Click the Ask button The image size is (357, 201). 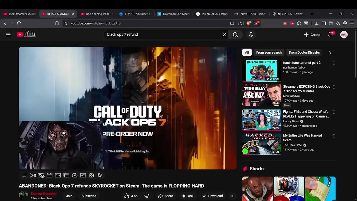point(187,196)
